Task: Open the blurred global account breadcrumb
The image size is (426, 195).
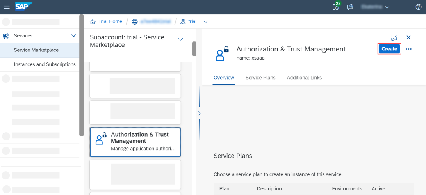Action: (x=155, y=22)
